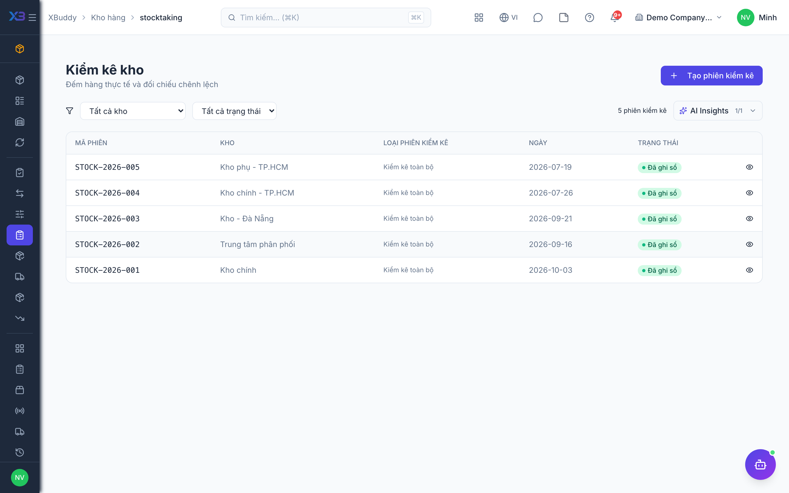The height and width of the screenshot is (493, 789).
Task: Click the 'NGÀY' column header
Action: click(x=538, y=143)
